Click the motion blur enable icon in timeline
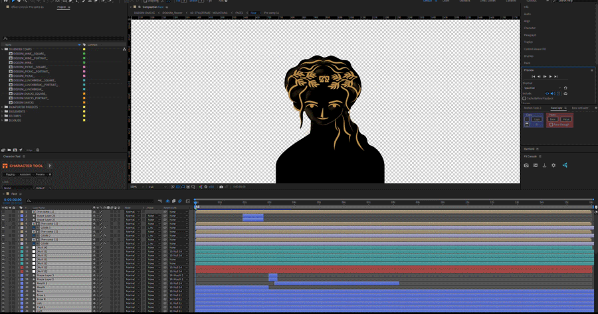598x314 pixels. tap(179, 201)
